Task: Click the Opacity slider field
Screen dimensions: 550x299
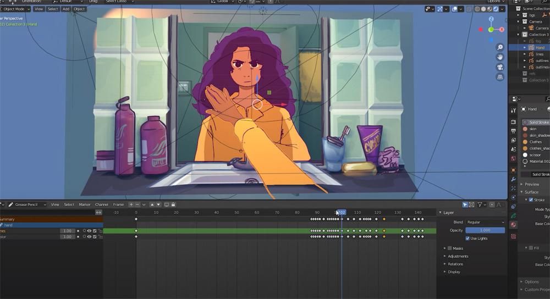Action: (485, 230)
